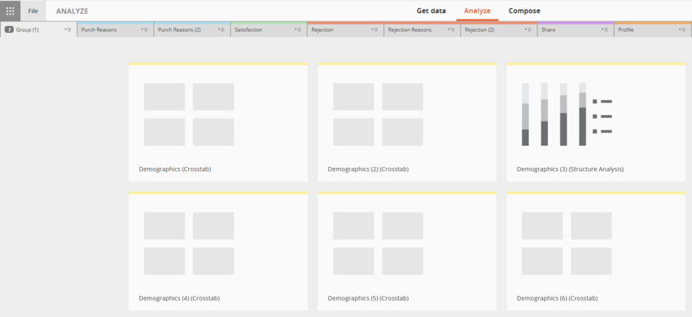Viewport: 692px width, 317px height.
Task: Open the Share tab dropdown menu
Action: click(606, 29)
